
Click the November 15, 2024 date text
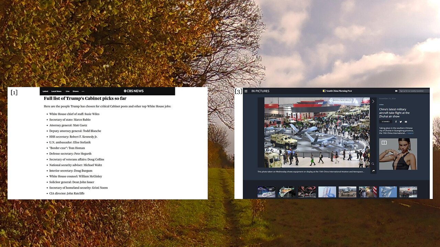coord(387,99)
